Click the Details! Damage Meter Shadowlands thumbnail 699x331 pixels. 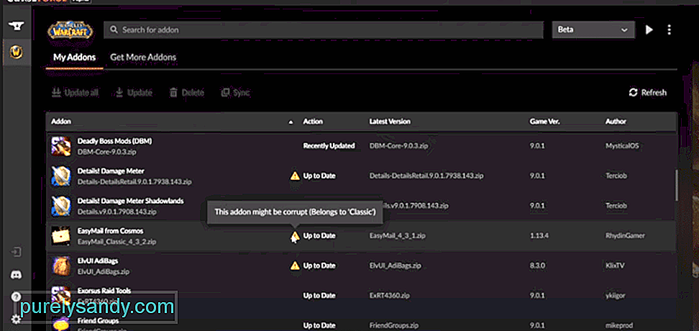click(61, 206)
